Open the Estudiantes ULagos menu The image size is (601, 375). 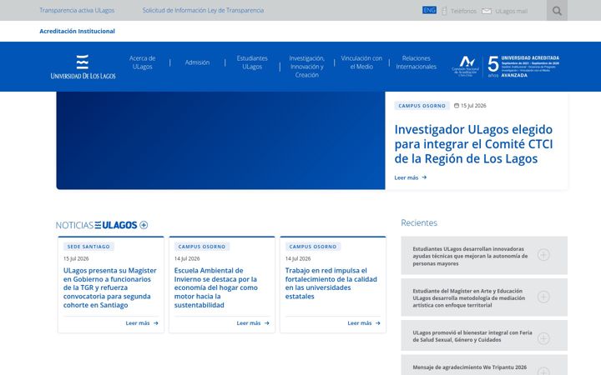tap(252, 62)
